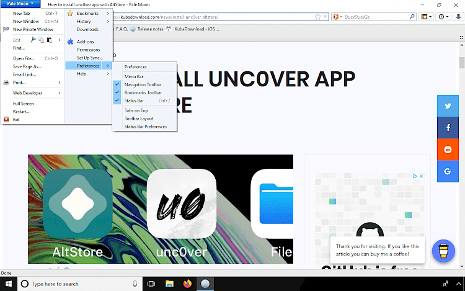Click the red Exit icon

(x=6, y=119)
